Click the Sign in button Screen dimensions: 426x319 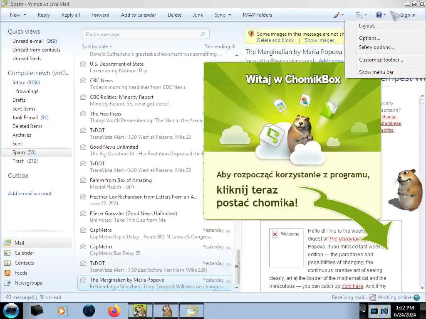(408, 15)
